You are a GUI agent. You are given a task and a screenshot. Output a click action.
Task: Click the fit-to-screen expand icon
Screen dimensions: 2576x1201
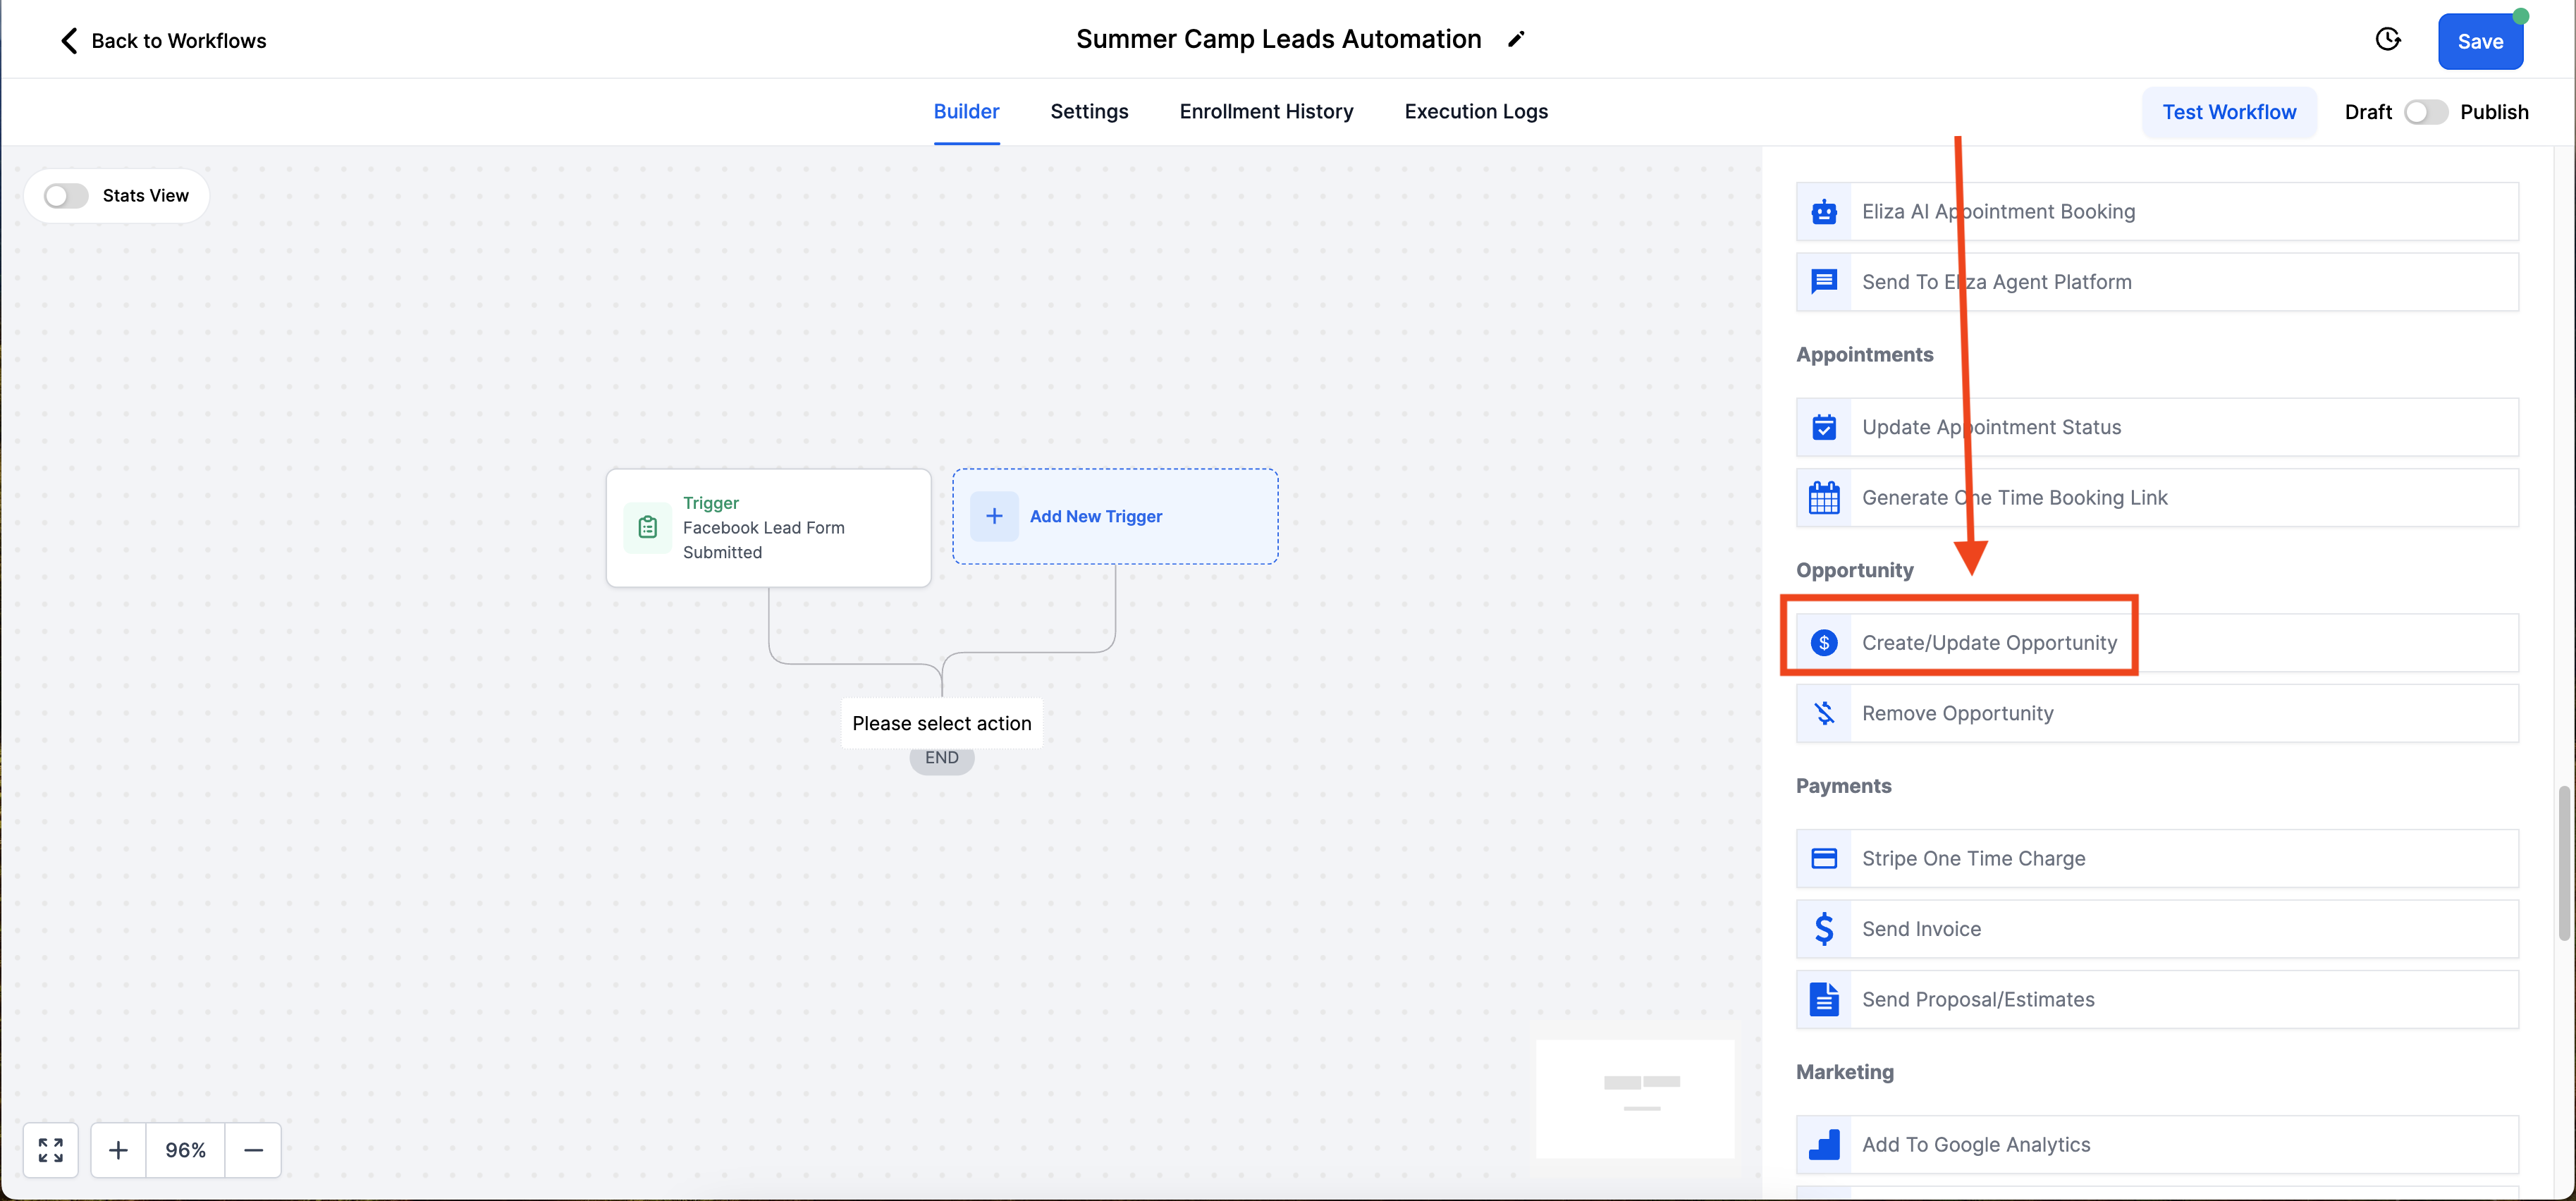[x=51, y=1150]
